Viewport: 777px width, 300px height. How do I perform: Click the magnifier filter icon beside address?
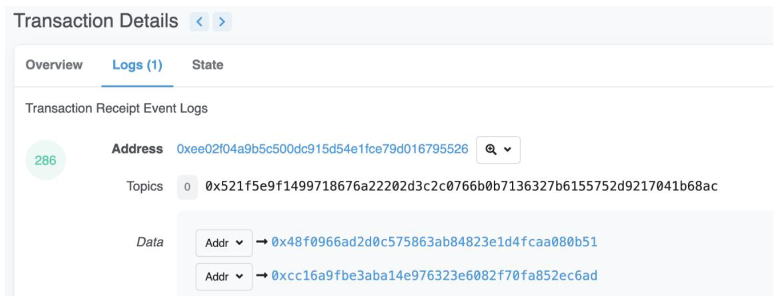pyautogui.click(x=490, y=150)
